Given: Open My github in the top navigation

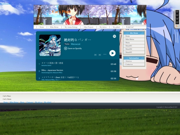Looking at the screenshot, I should click(x=116, y=27).
